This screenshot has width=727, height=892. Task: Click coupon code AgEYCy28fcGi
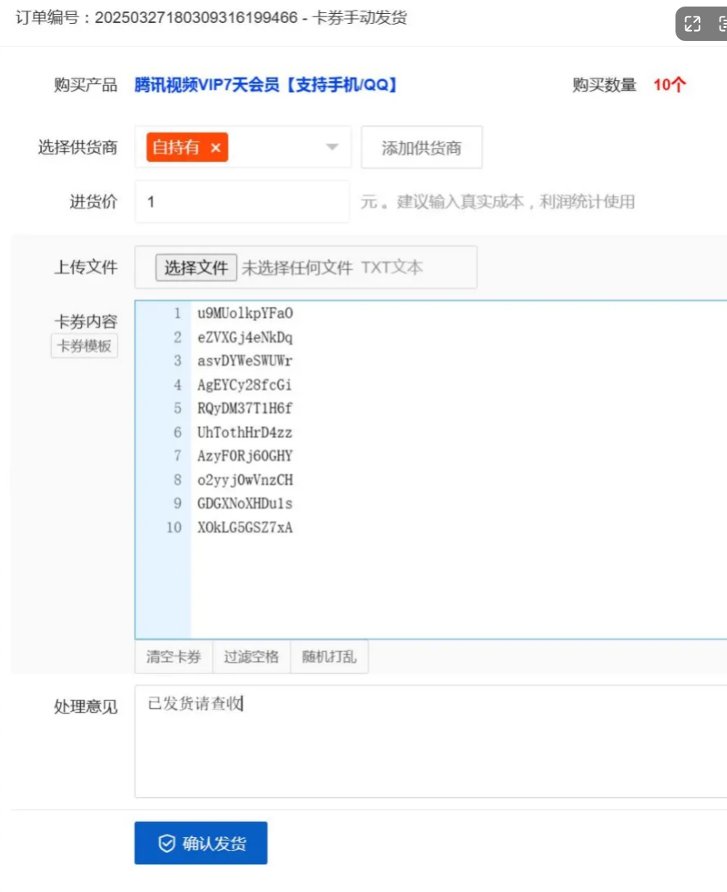[245, 385]
